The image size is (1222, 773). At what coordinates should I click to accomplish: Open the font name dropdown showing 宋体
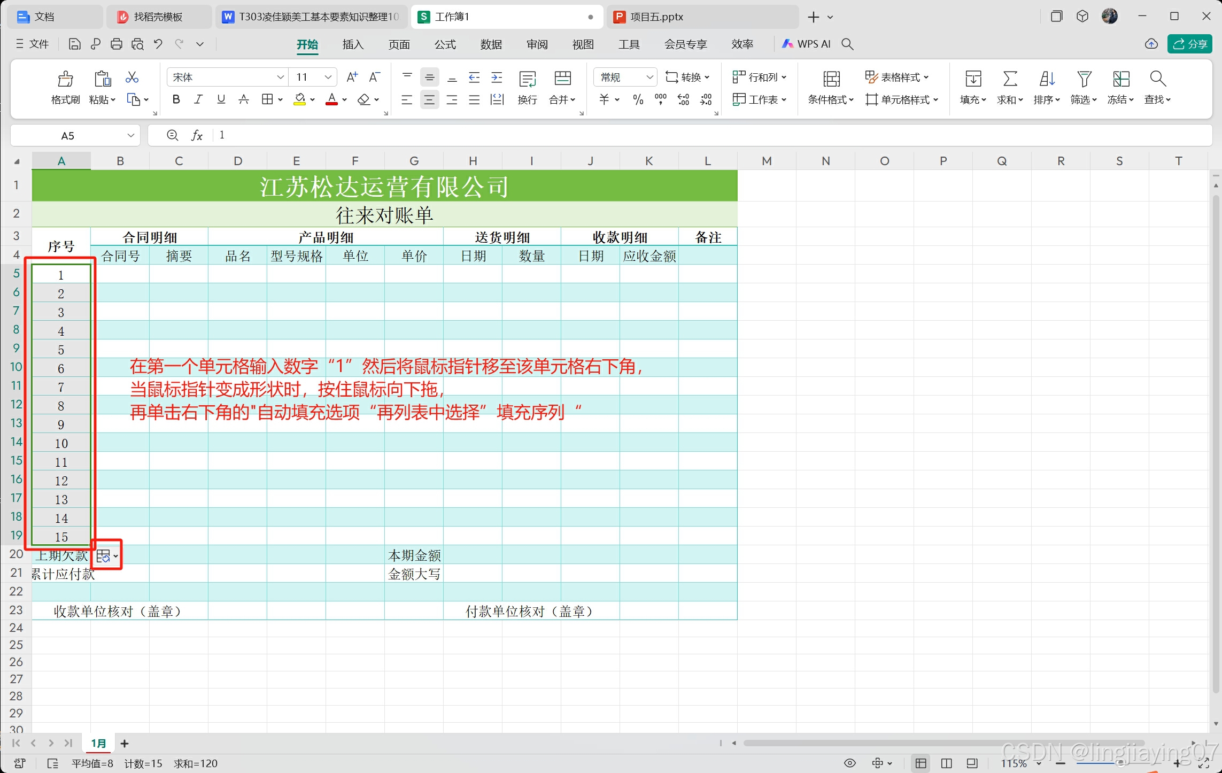coord(280,78)
